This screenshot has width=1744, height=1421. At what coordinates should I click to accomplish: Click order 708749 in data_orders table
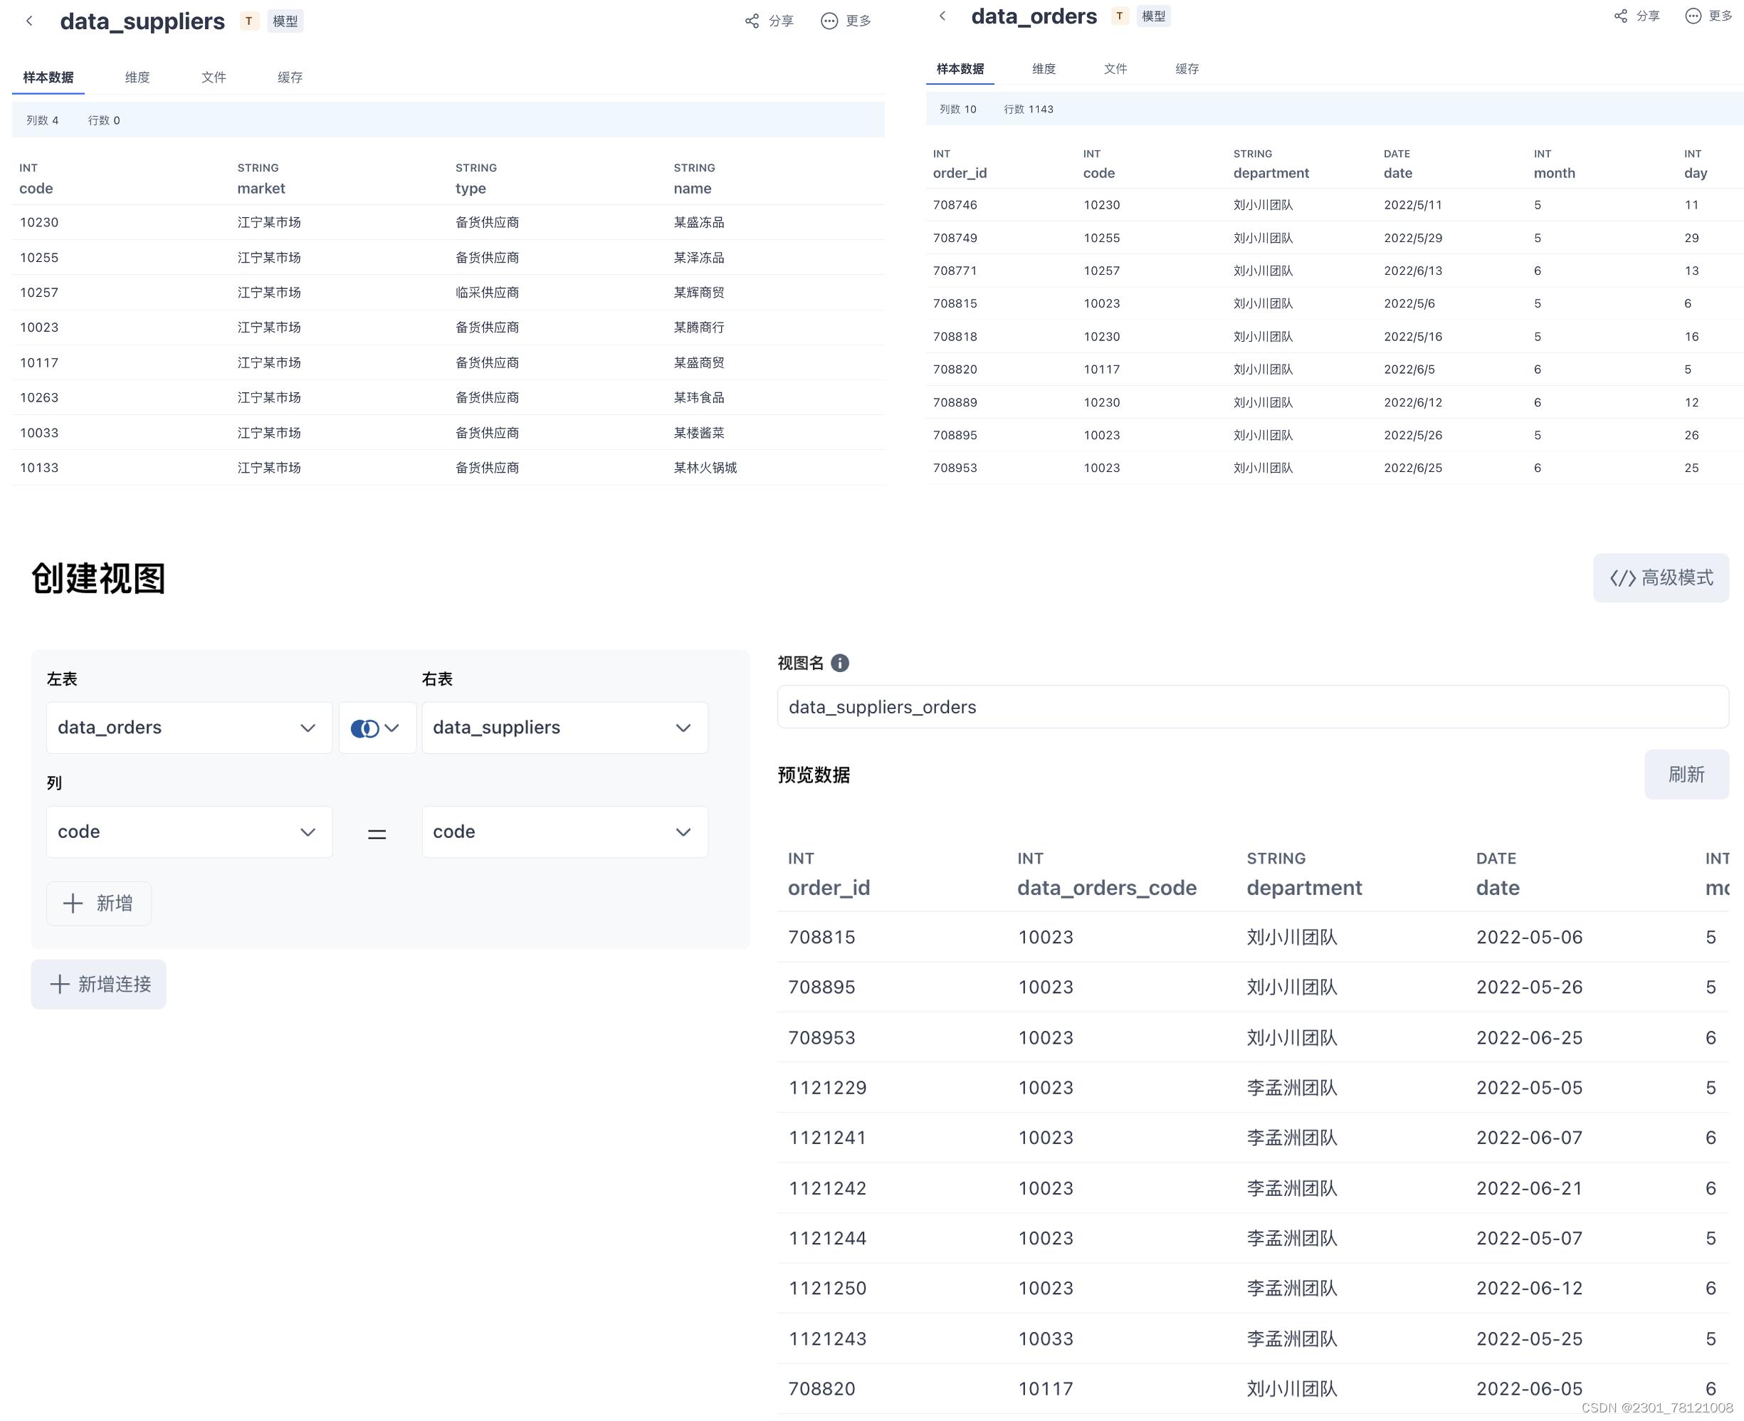tap(955, 238)
